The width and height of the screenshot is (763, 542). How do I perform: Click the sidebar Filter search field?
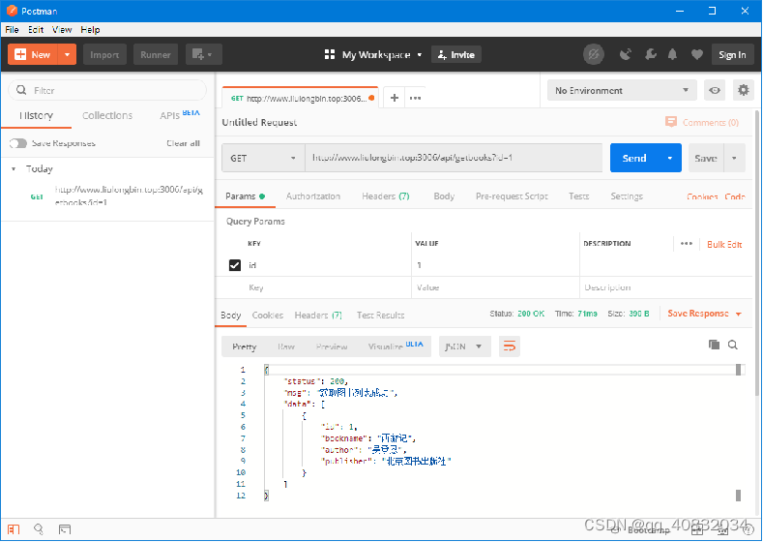[x=107, y=91]
